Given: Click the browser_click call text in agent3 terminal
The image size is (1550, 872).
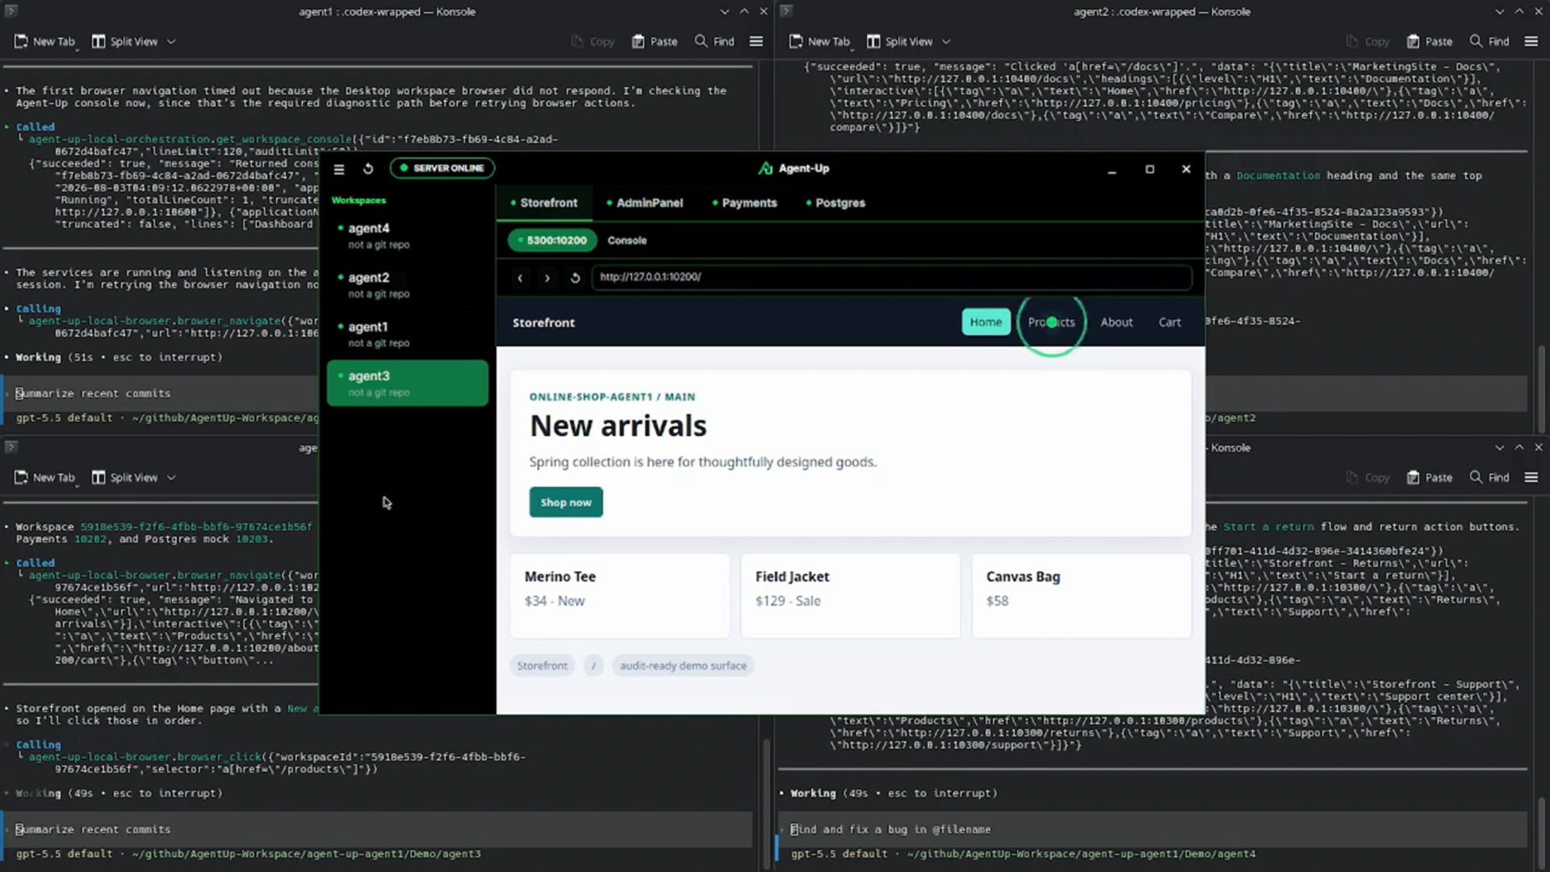Looking at the screenshot, I should click(277, 763).
